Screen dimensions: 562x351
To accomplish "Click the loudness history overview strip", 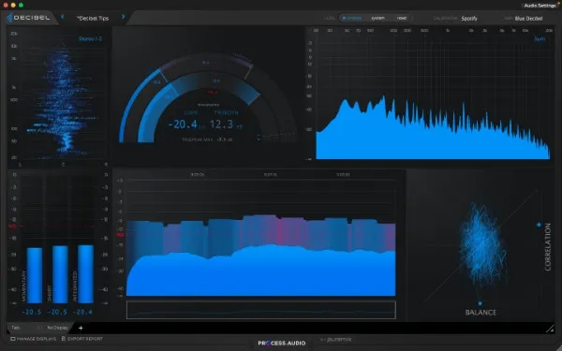I will pyautogui.click(x=261, y=310).
